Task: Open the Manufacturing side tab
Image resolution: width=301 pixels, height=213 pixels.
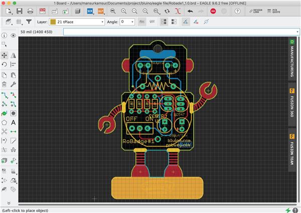Action: (291, 58)
